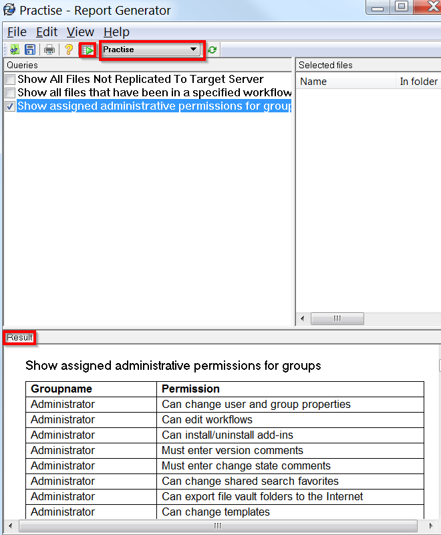
Task: Click the Name column header
Action: coord(345,82)
